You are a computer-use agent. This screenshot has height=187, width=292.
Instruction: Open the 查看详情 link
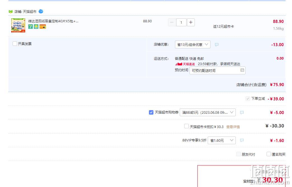tap(233, 127)
